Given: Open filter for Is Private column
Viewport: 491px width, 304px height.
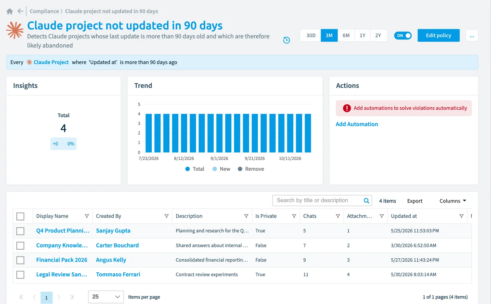Looking at the screenshot, I should point(294,216).
